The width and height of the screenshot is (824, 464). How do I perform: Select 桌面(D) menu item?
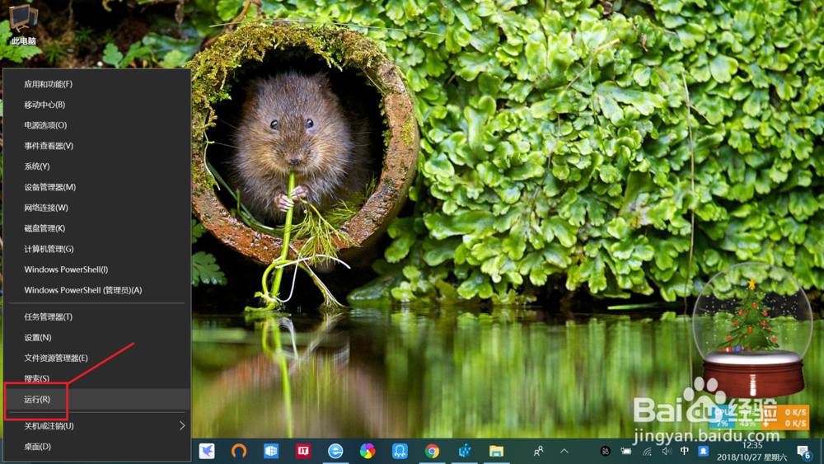pos(97,447)
